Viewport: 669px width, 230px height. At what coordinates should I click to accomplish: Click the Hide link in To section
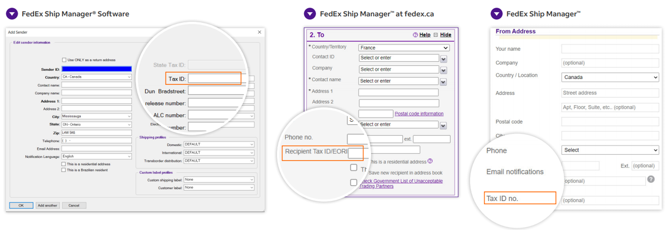(x=445, y=35)
